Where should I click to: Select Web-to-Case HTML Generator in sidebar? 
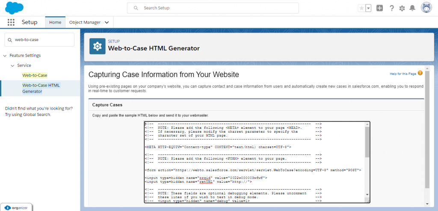41,88
